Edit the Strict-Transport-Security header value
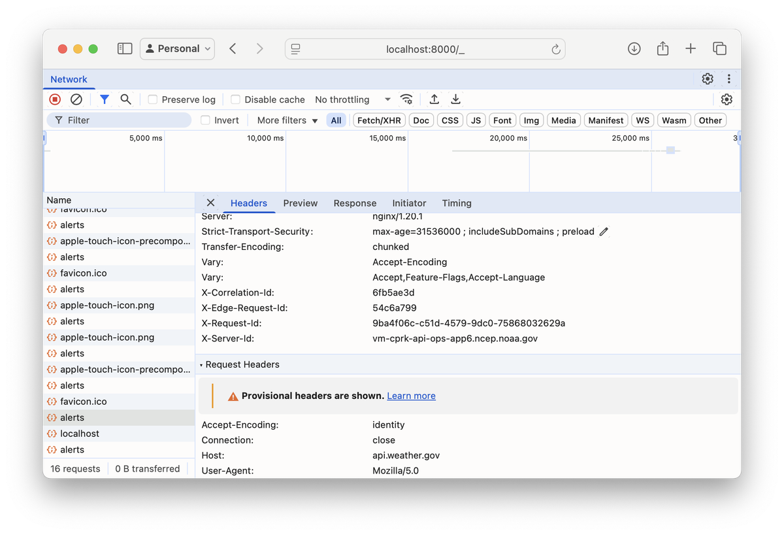784x535 pixels. [603, 232]
